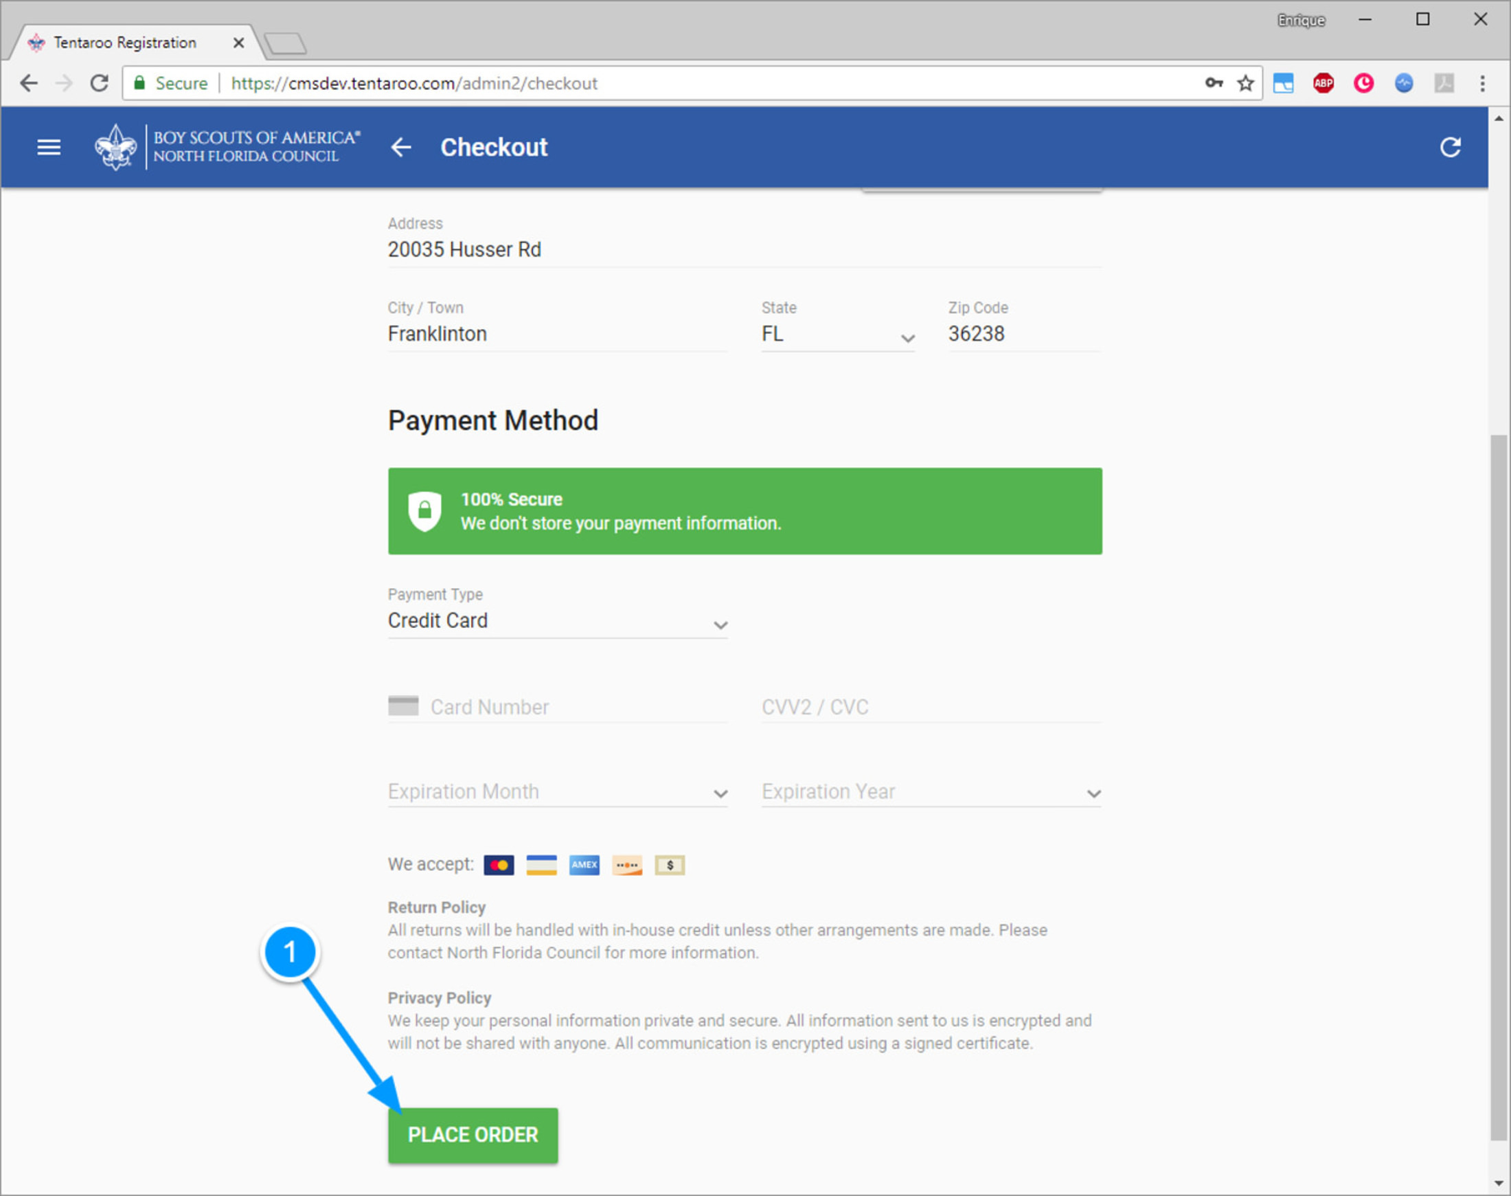Click the green PLACE ORDER button

473,1134
